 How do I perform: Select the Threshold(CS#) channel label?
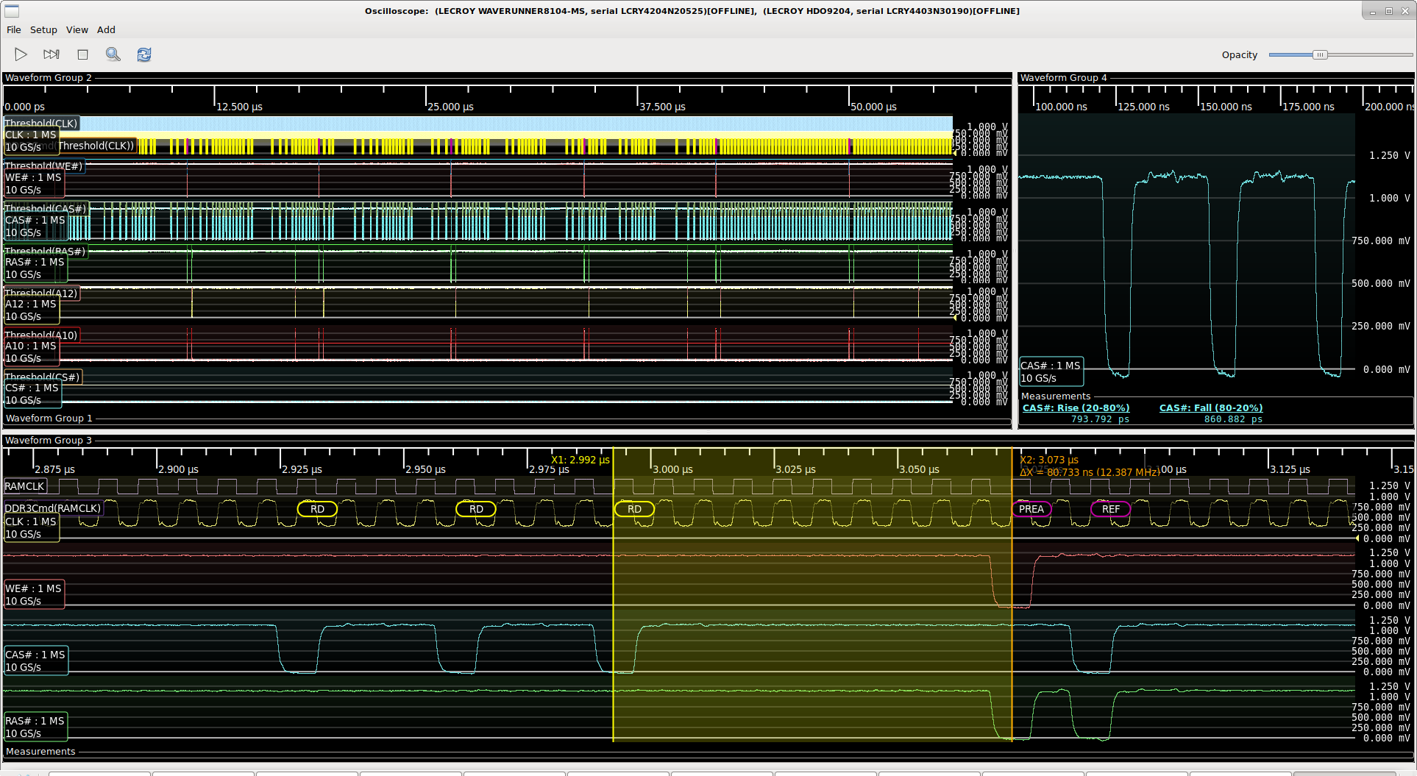pos(43,377)
